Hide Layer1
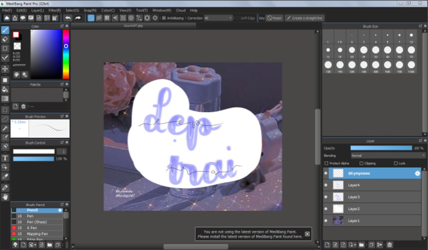Image resolution: width=428 pixels, height=250 pixels. coord(326,220)
